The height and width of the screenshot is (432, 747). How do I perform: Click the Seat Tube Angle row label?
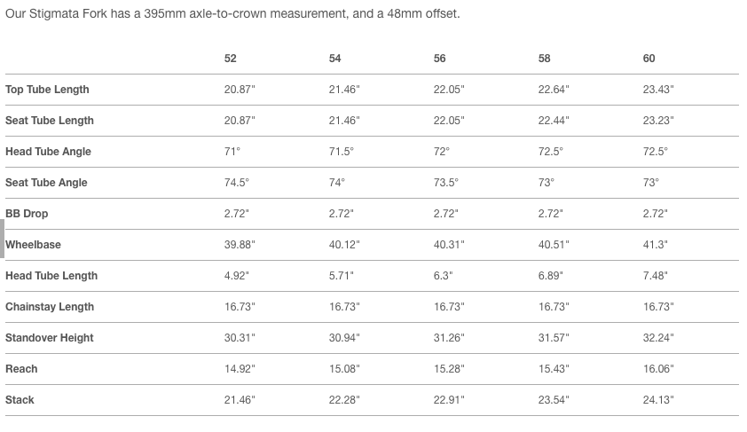pyautogui.click(x=48, y=183)
